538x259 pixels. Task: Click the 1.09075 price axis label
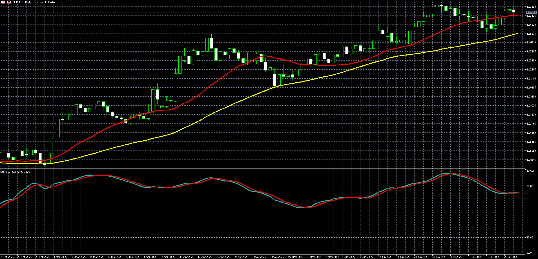click(531, 106)
